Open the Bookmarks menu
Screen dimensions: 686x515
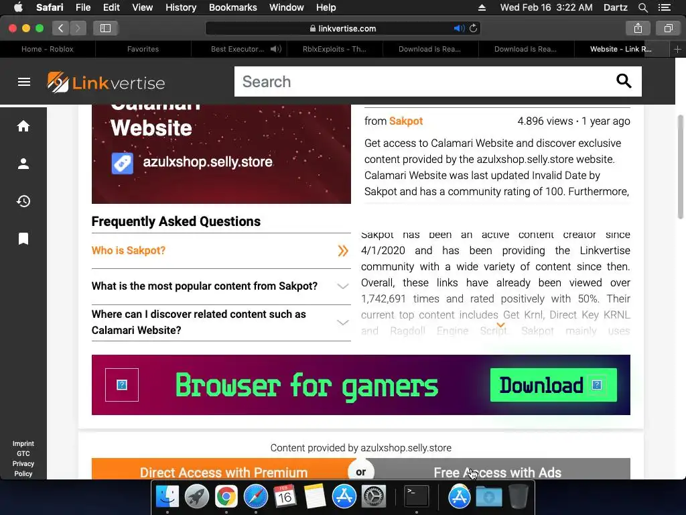(x=232, y=7)
